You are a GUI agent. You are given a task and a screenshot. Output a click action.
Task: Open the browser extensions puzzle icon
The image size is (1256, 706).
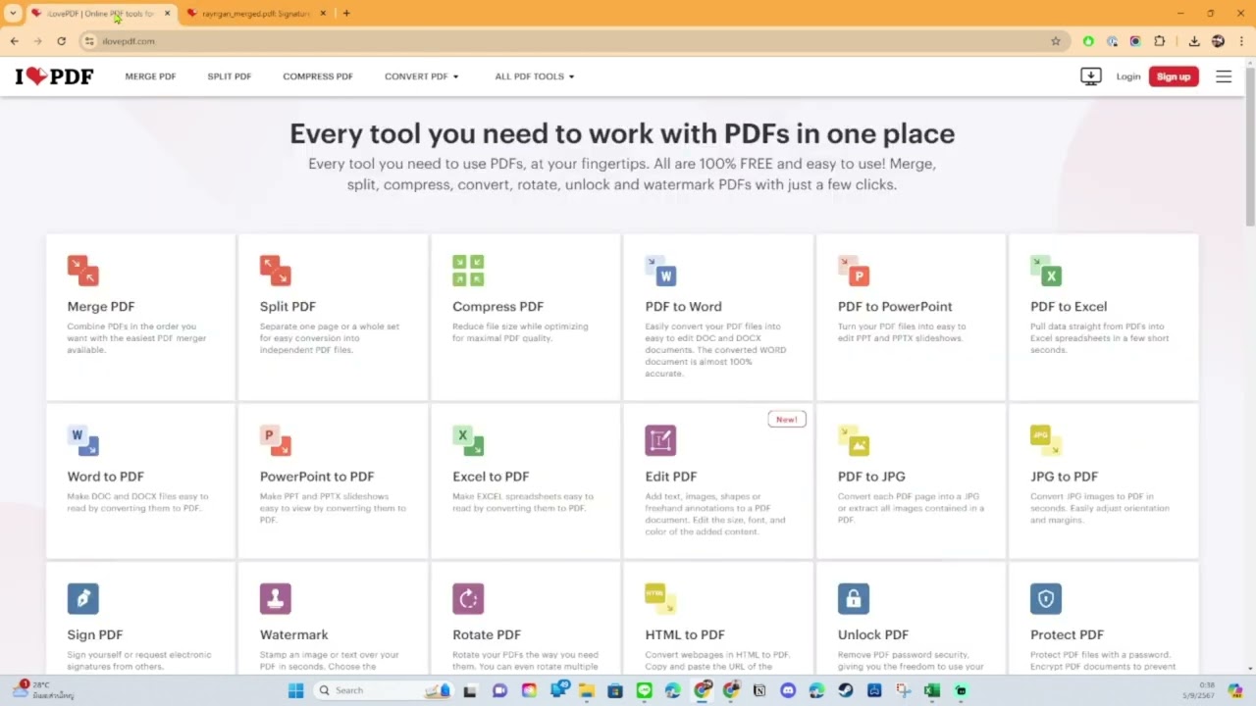[x=1160, y=41]
